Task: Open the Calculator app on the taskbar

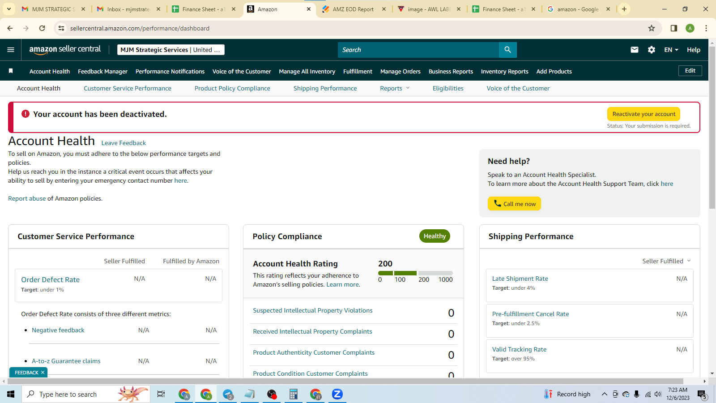Action: pyautogui.click(x=294, y=394)
